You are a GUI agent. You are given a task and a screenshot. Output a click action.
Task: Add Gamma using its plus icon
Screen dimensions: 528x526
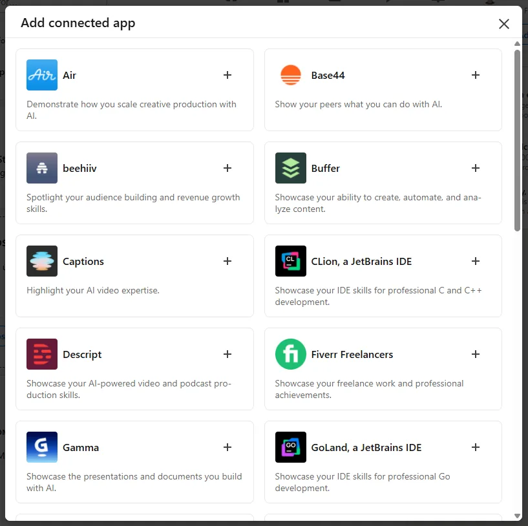tap(227, 447)
